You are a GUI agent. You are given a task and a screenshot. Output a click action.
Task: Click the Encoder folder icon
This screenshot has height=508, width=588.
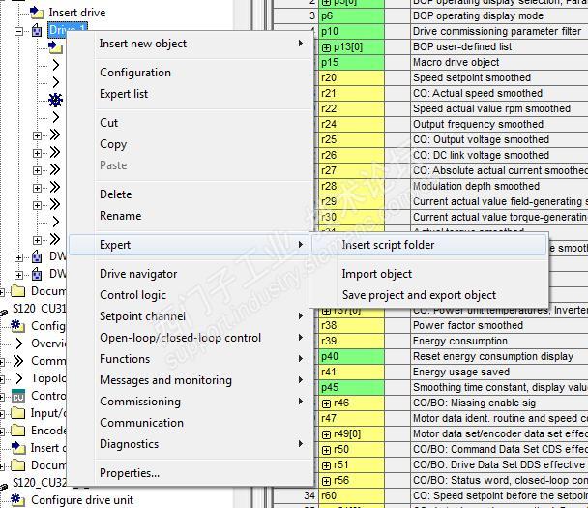pos(18,431)
